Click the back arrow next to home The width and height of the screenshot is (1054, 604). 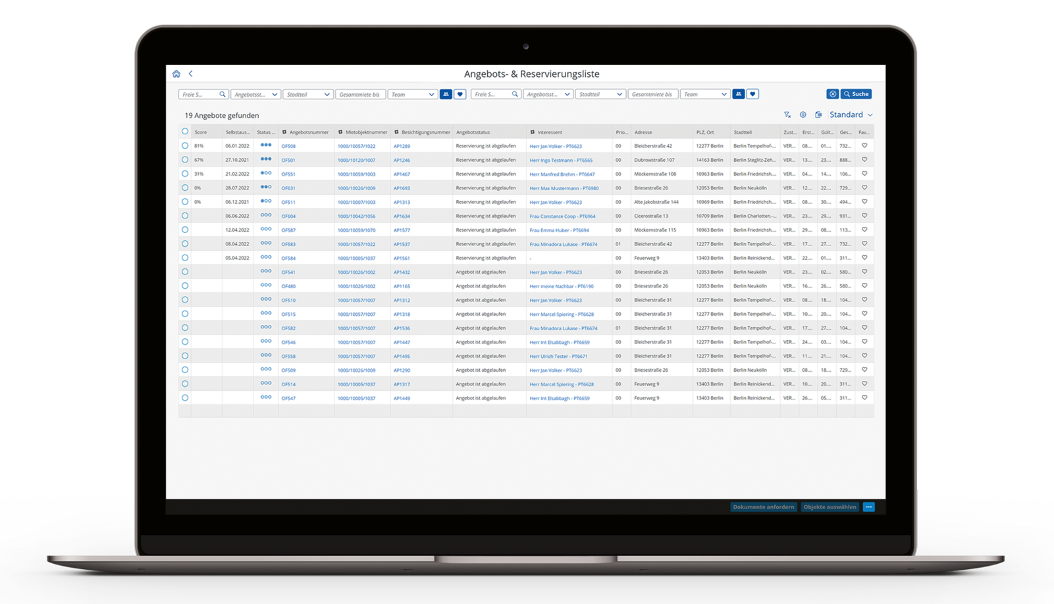(190, 74)
